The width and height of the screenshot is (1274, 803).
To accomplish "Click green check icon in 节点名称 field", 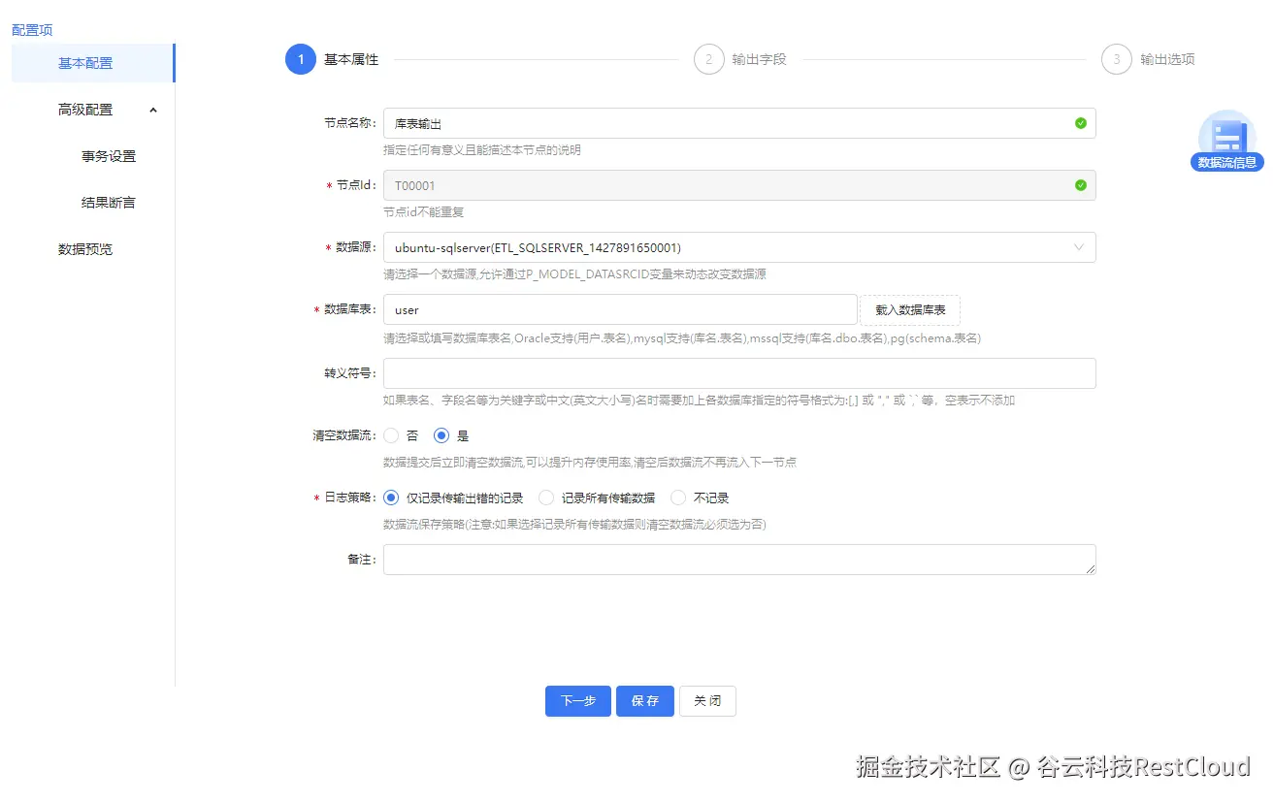I will (x=1081, y=123).
